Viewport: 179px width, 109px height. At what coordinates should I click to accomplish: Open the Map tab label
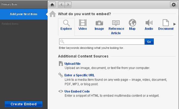tap(132, 29)
